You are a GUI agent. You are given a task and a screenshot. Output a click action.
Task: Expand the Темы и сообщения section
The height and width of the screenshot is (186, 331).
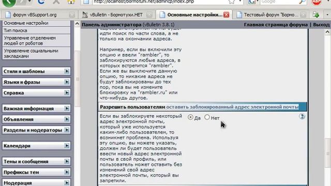coord(67,161)
